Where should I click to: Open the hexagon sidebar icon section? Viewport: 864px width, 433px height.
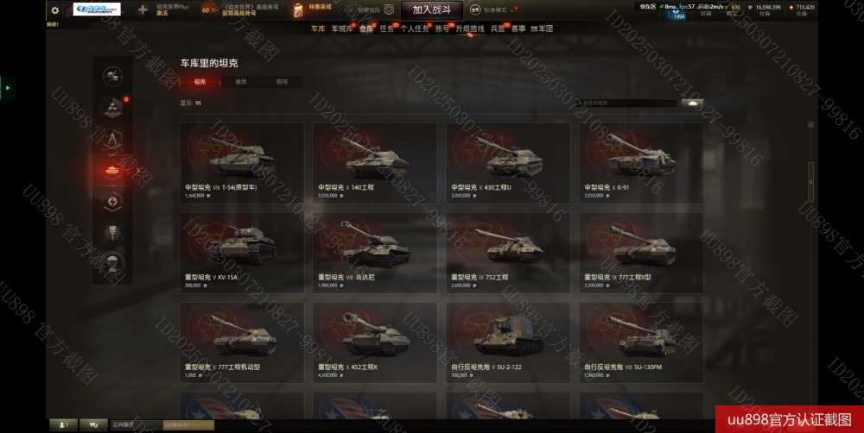tap(112, 202)
